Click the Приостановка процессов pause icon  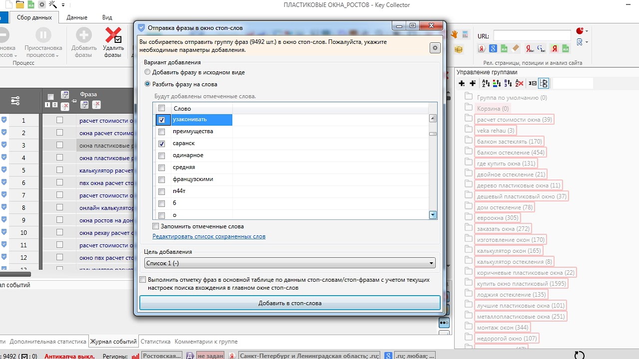(x=43, y=35)
